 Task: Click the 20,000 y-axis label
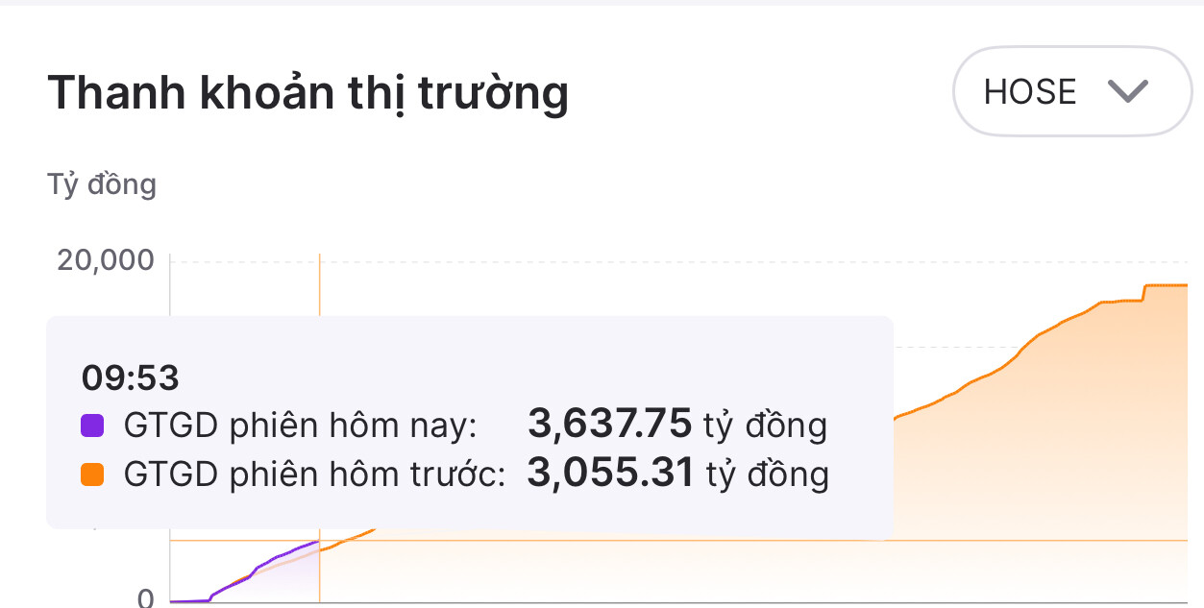[x=105, y=260]
